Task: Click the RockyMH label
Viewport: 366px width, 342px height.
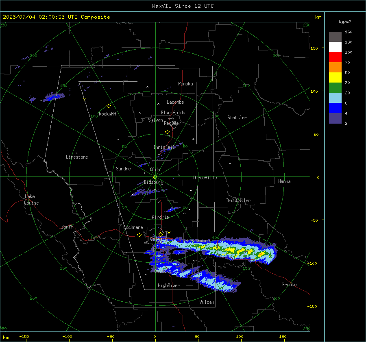Action: [107, 114]
